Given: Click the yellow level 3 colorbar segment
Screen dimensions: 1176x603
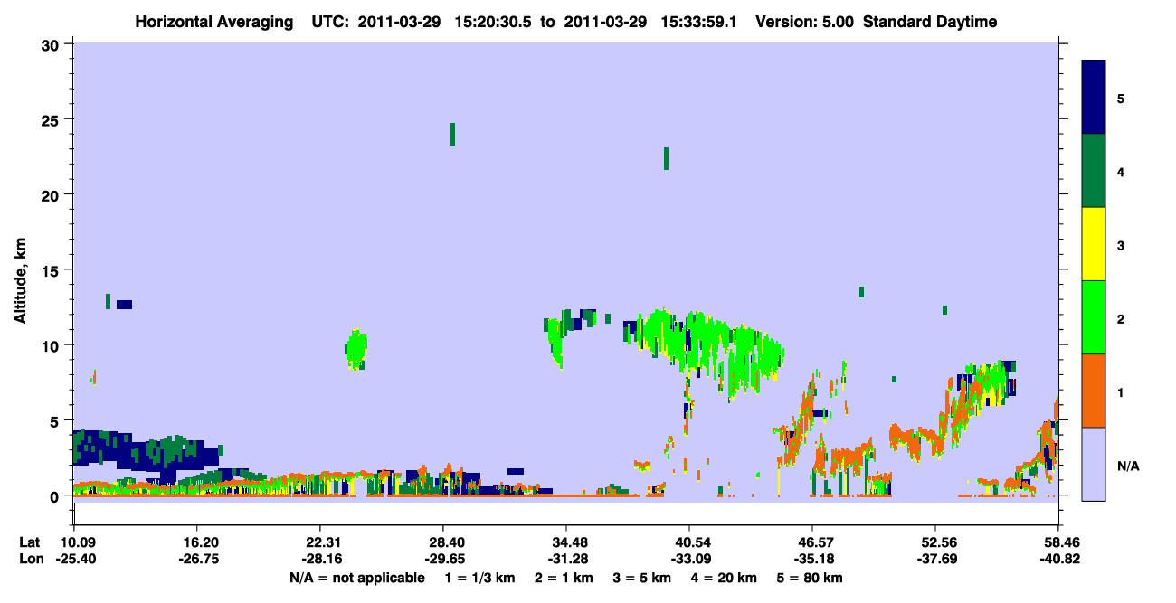Looking at the screenshot, I should click(1095, 244).
